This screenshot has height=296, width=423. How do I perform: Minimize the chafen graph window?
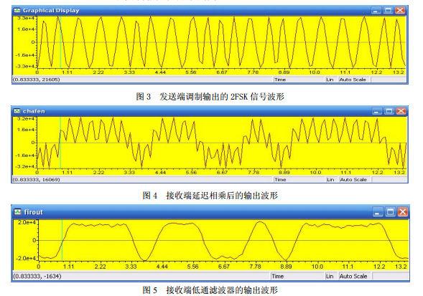pos(377,111)
